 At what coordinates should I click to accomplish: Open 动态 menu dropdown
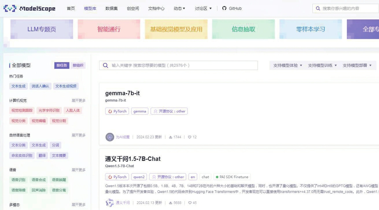[179, 8]
